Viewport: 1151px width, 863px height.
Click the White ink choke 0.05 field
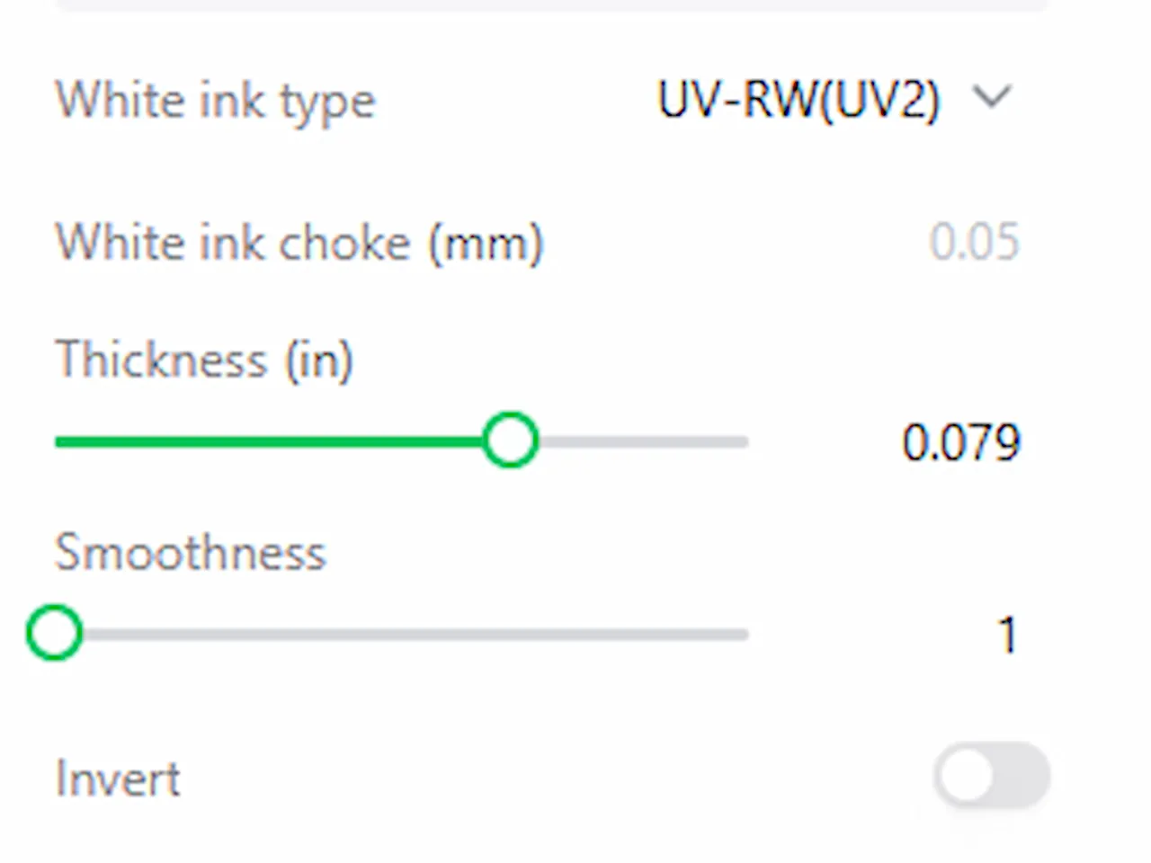pos(975,242)
